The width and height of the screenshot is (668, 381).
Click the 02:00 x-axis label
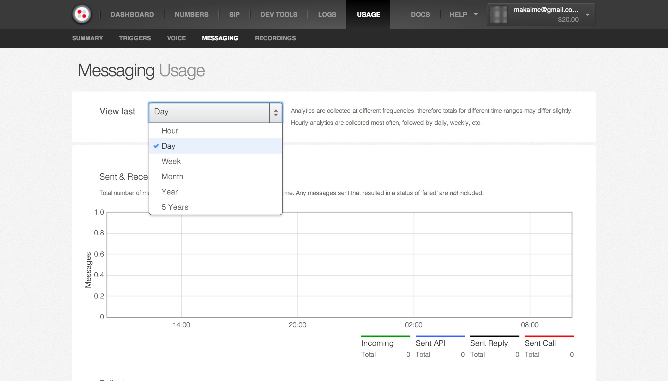[414, 325]
